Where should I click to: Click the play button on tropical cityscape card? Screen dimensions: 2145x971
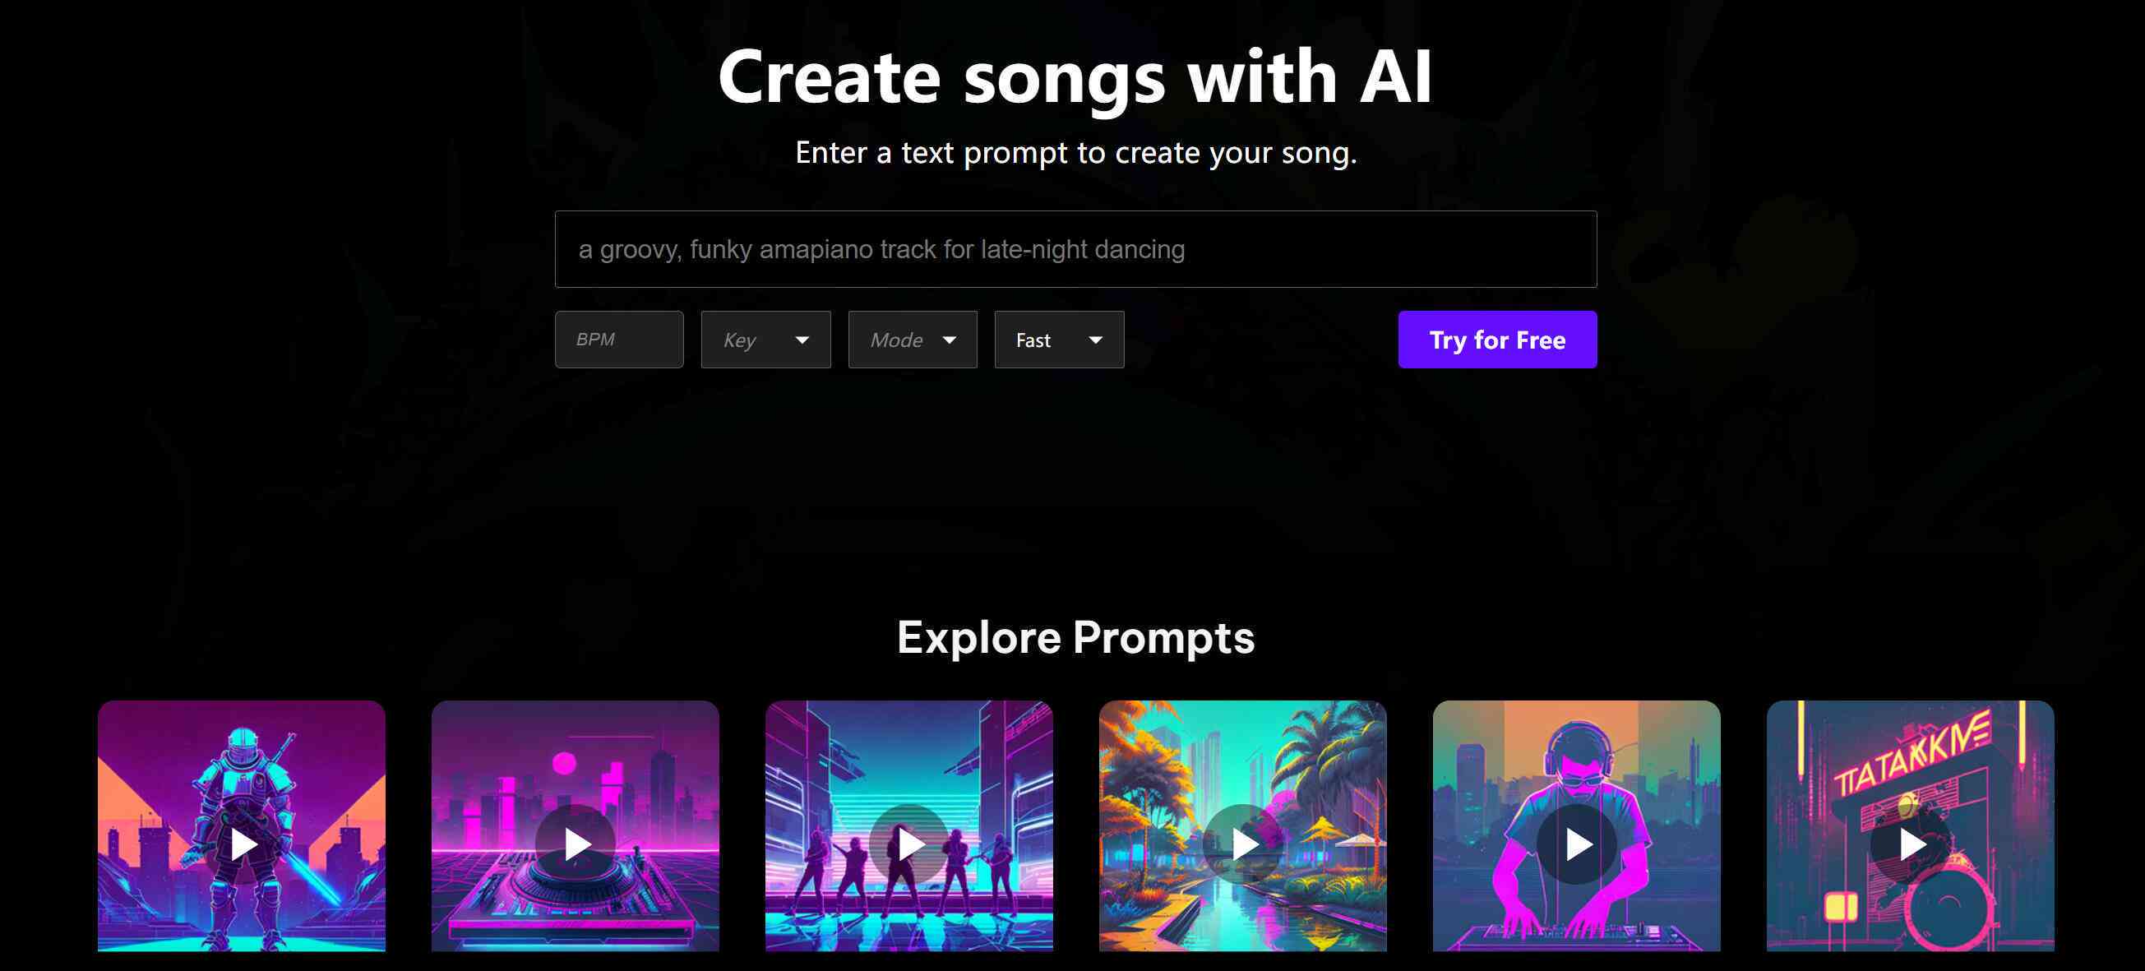click(x=1242, y=844)
